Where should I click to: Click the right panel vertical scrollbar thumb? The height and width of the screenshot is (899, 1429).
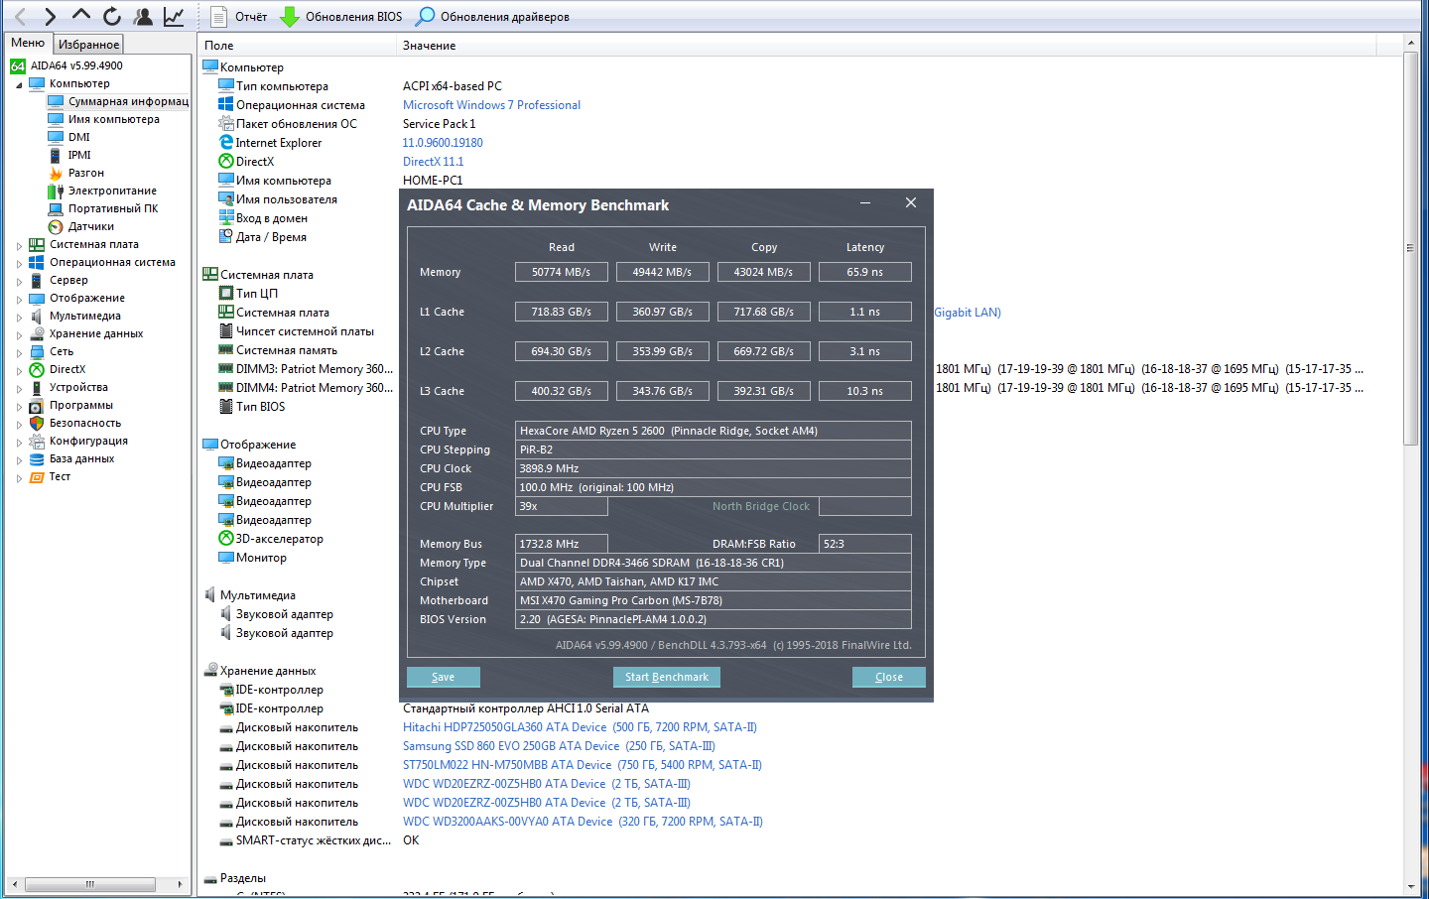click(x=1411, y=248)
